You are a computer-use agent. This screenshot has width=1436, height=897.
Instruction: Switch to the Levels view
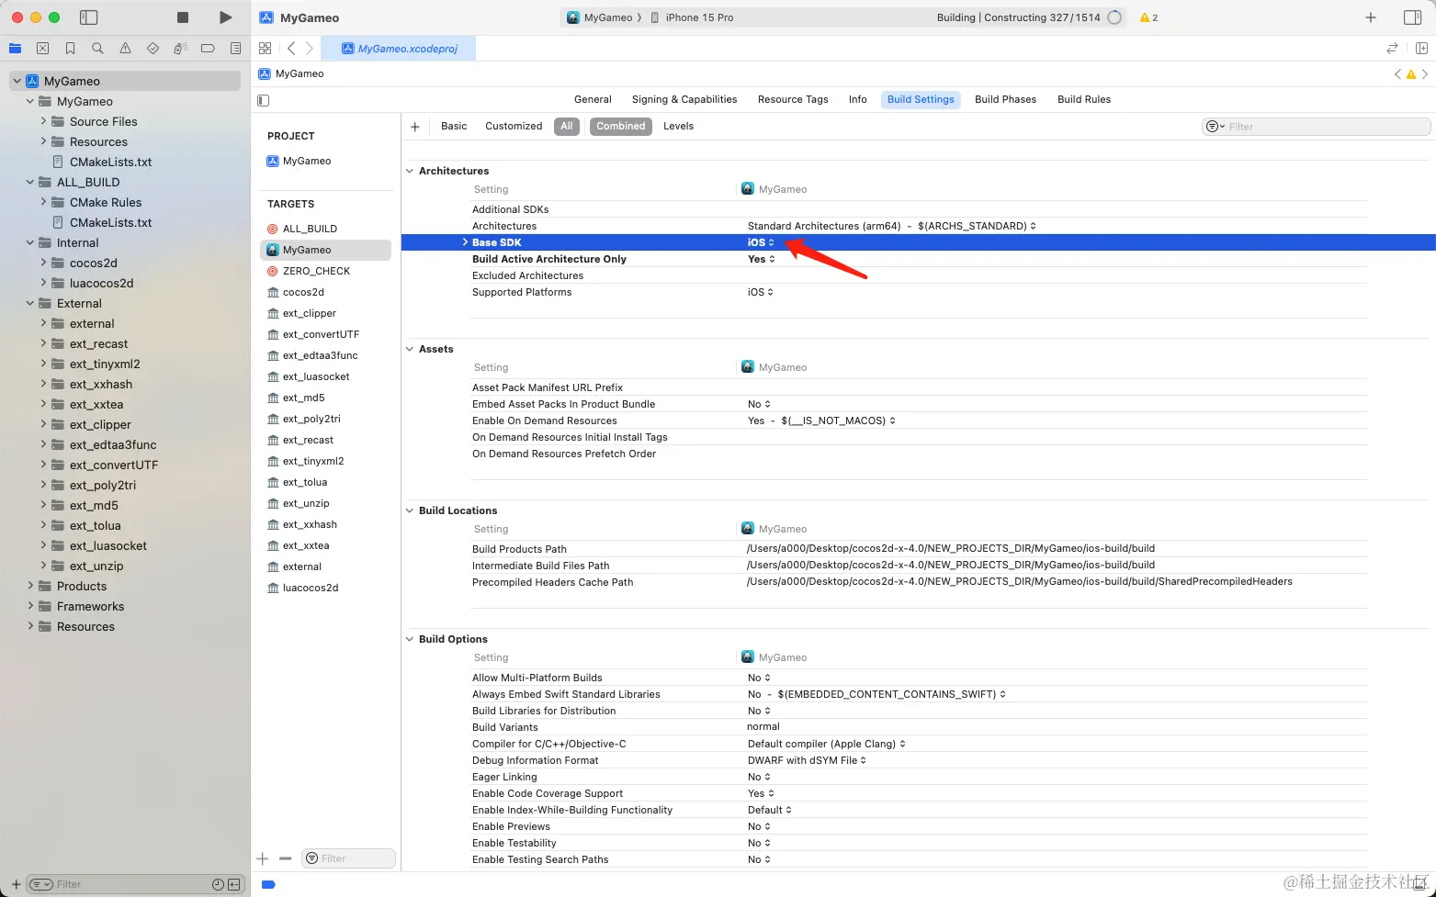(678, 127)
